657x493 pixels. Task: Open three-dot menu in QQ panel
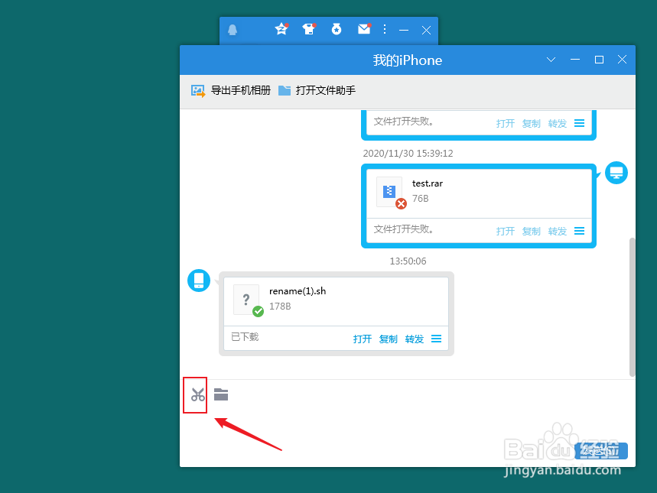tap(385, 29)
